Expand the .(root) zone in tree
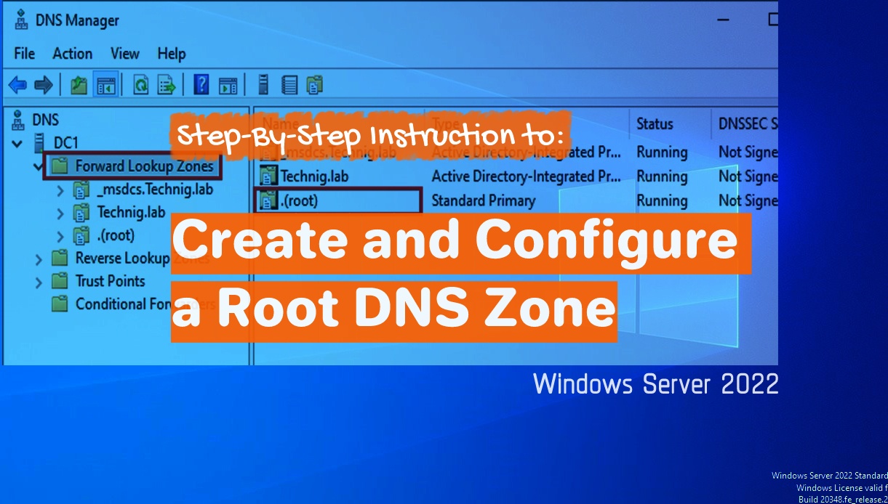 (61, 237)
